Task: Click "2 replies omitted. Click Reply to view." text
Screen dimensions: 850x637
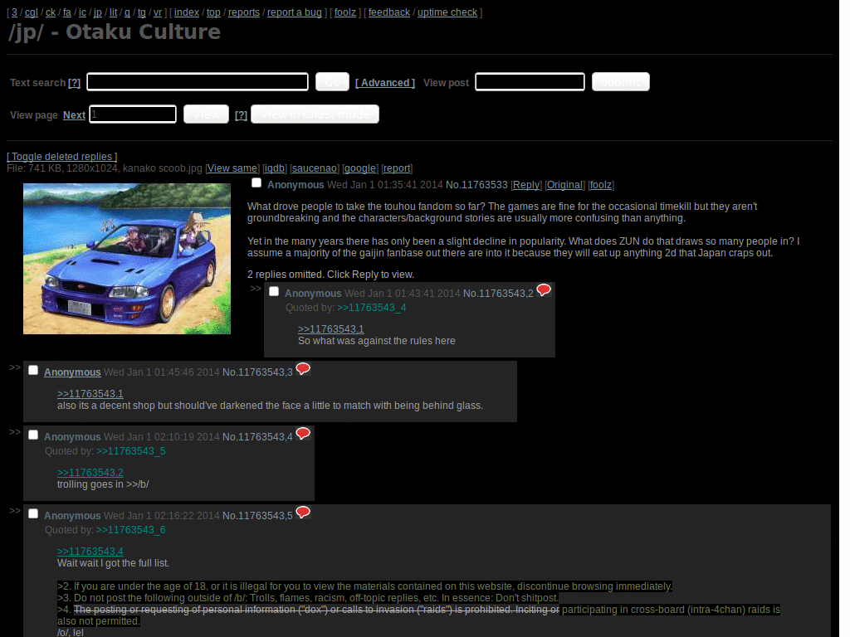Action: click(330, 274)
